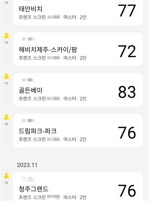Tap the score 83 on 골든베이

(x=127, y=92)
